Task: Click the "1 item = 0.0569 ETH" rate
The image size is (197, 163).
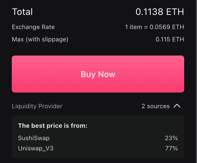Action: 154,27
